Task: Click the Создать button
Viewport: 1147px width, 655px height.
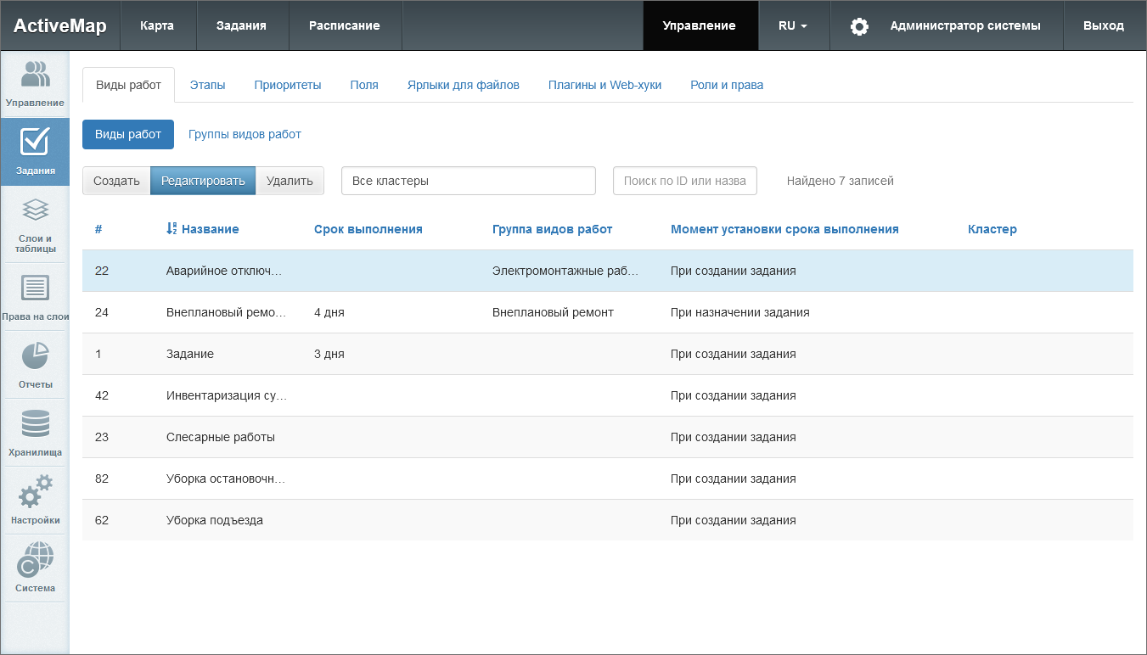Action: [x=116, y=181]
